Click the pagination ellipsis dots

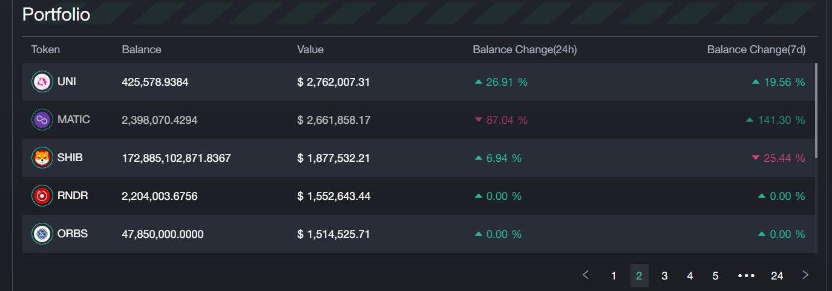point(746,276)
